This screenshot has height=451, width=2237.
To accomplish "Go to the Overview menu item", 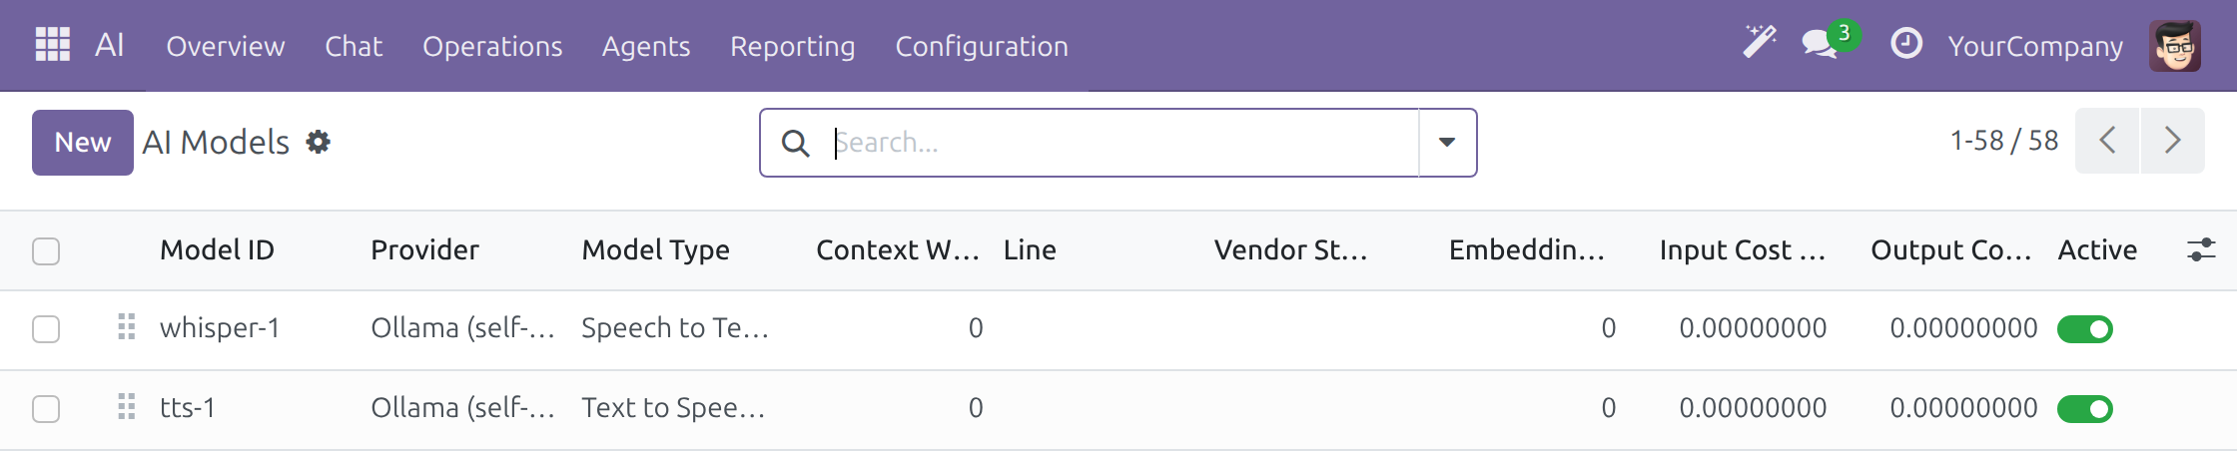I will tap(226, 46).
